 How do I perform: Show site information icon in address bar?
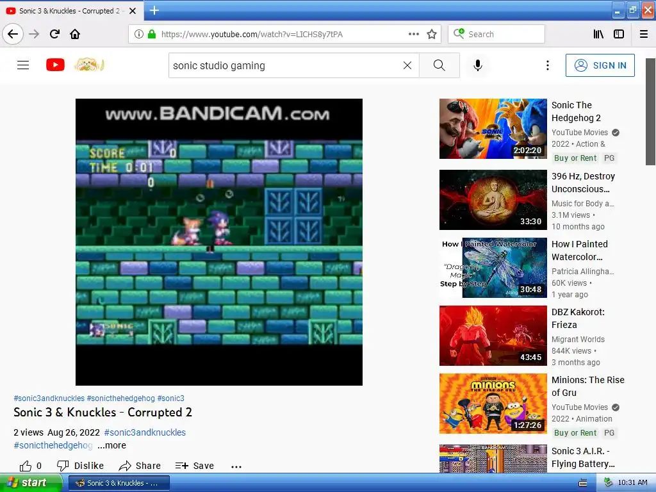139,34
